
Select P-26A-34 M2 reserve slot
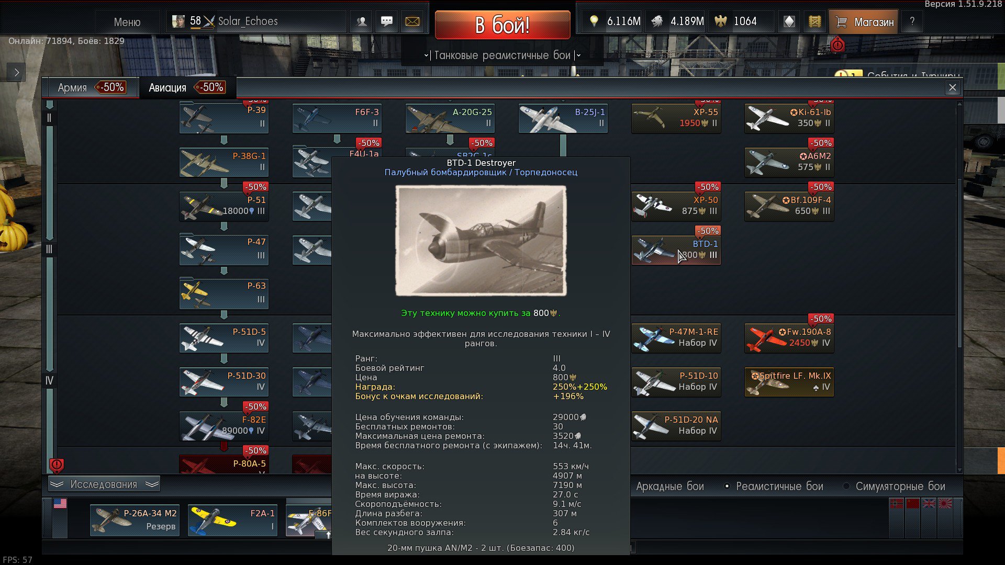click(135, 520)
